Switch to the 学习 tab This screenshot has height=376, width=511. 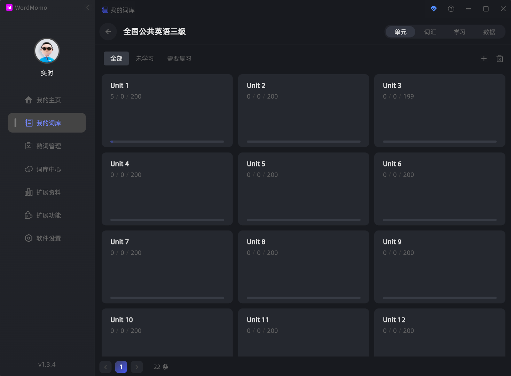459,32
